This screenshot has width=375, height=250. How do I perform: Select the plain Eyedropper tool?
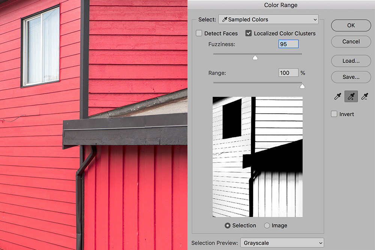click(337, 97)
